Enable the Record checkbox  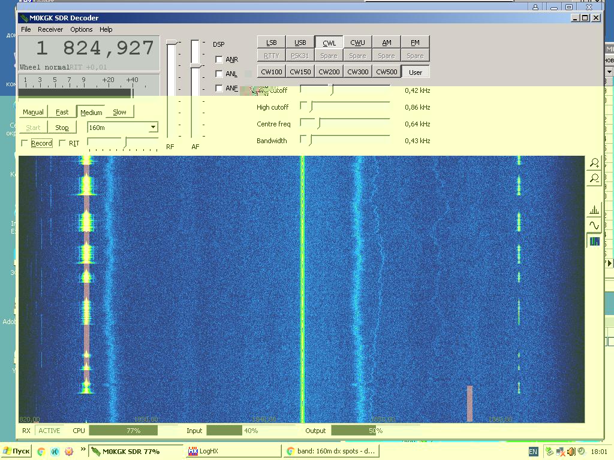(25, 143)
